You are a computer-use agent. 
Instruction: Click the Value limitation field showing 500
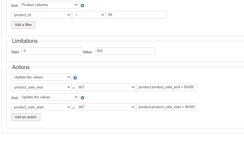[125, 51]
